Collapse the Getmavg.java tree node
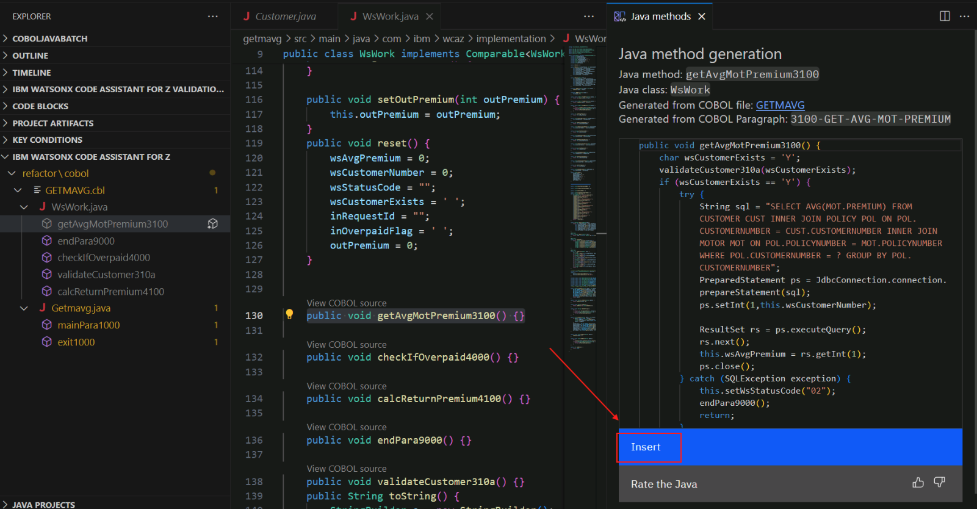The image size is (977, 509). tap(24, 308)
